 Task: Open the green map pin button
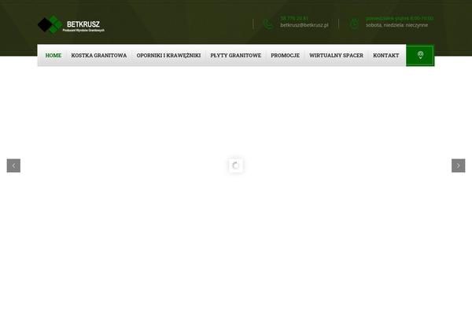[x=420, y=55]
